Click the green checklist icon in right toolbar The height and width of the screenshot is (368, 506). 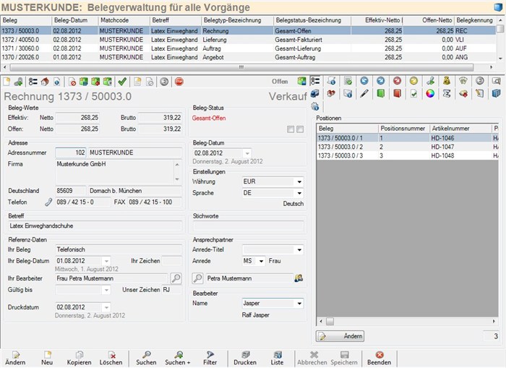(x=348, y=81)
